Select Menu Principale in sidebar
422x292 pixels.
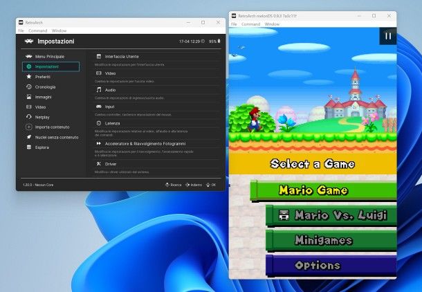(51, 57)
